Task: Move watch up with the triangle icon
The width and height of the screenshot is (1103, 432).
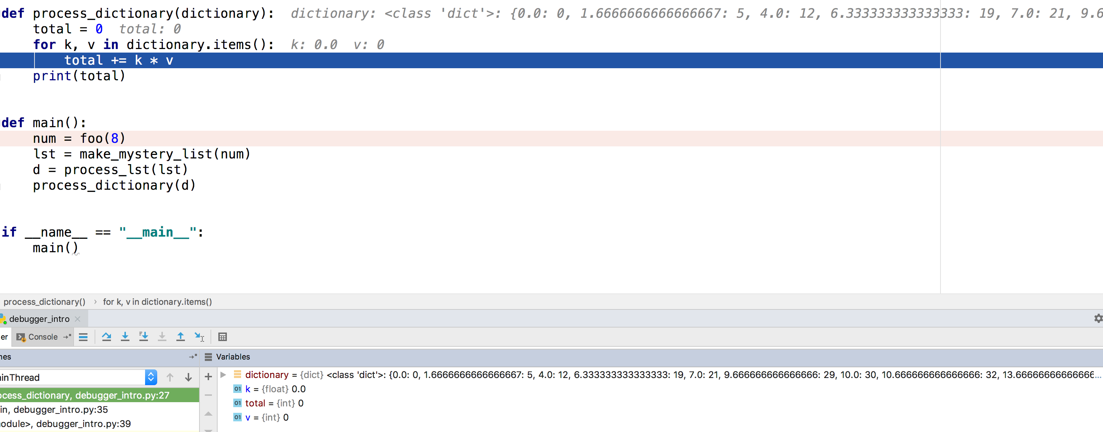Action: [208, 413]
